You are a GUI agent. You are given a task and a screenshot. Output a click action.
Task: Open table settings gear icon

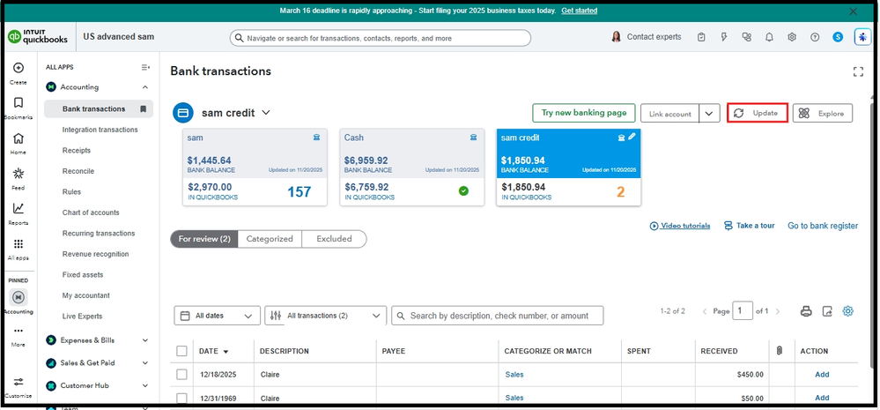coord(848,311)
